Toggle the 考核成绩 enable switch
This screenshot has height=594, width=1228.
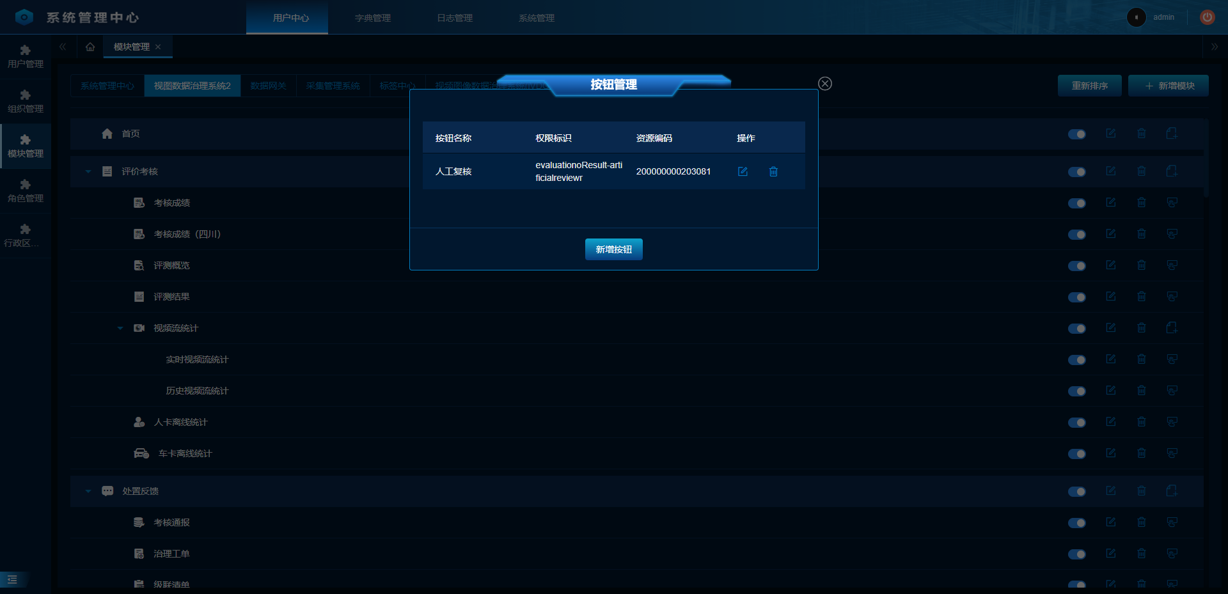tap(1077, 203)
